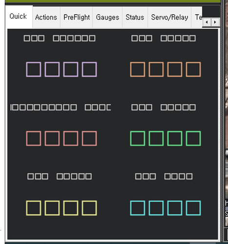Select the Quick tab
The image size is (228, 244).
[19, 17]
